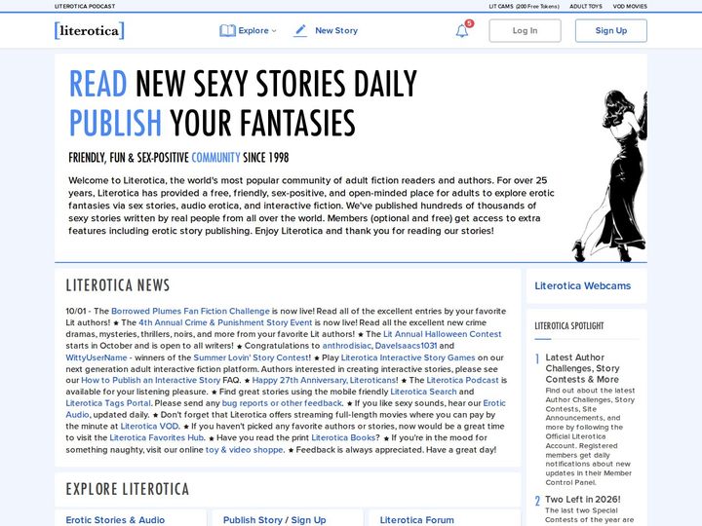Open Summer Lovin' Story Contest link

tap(252, 357)
